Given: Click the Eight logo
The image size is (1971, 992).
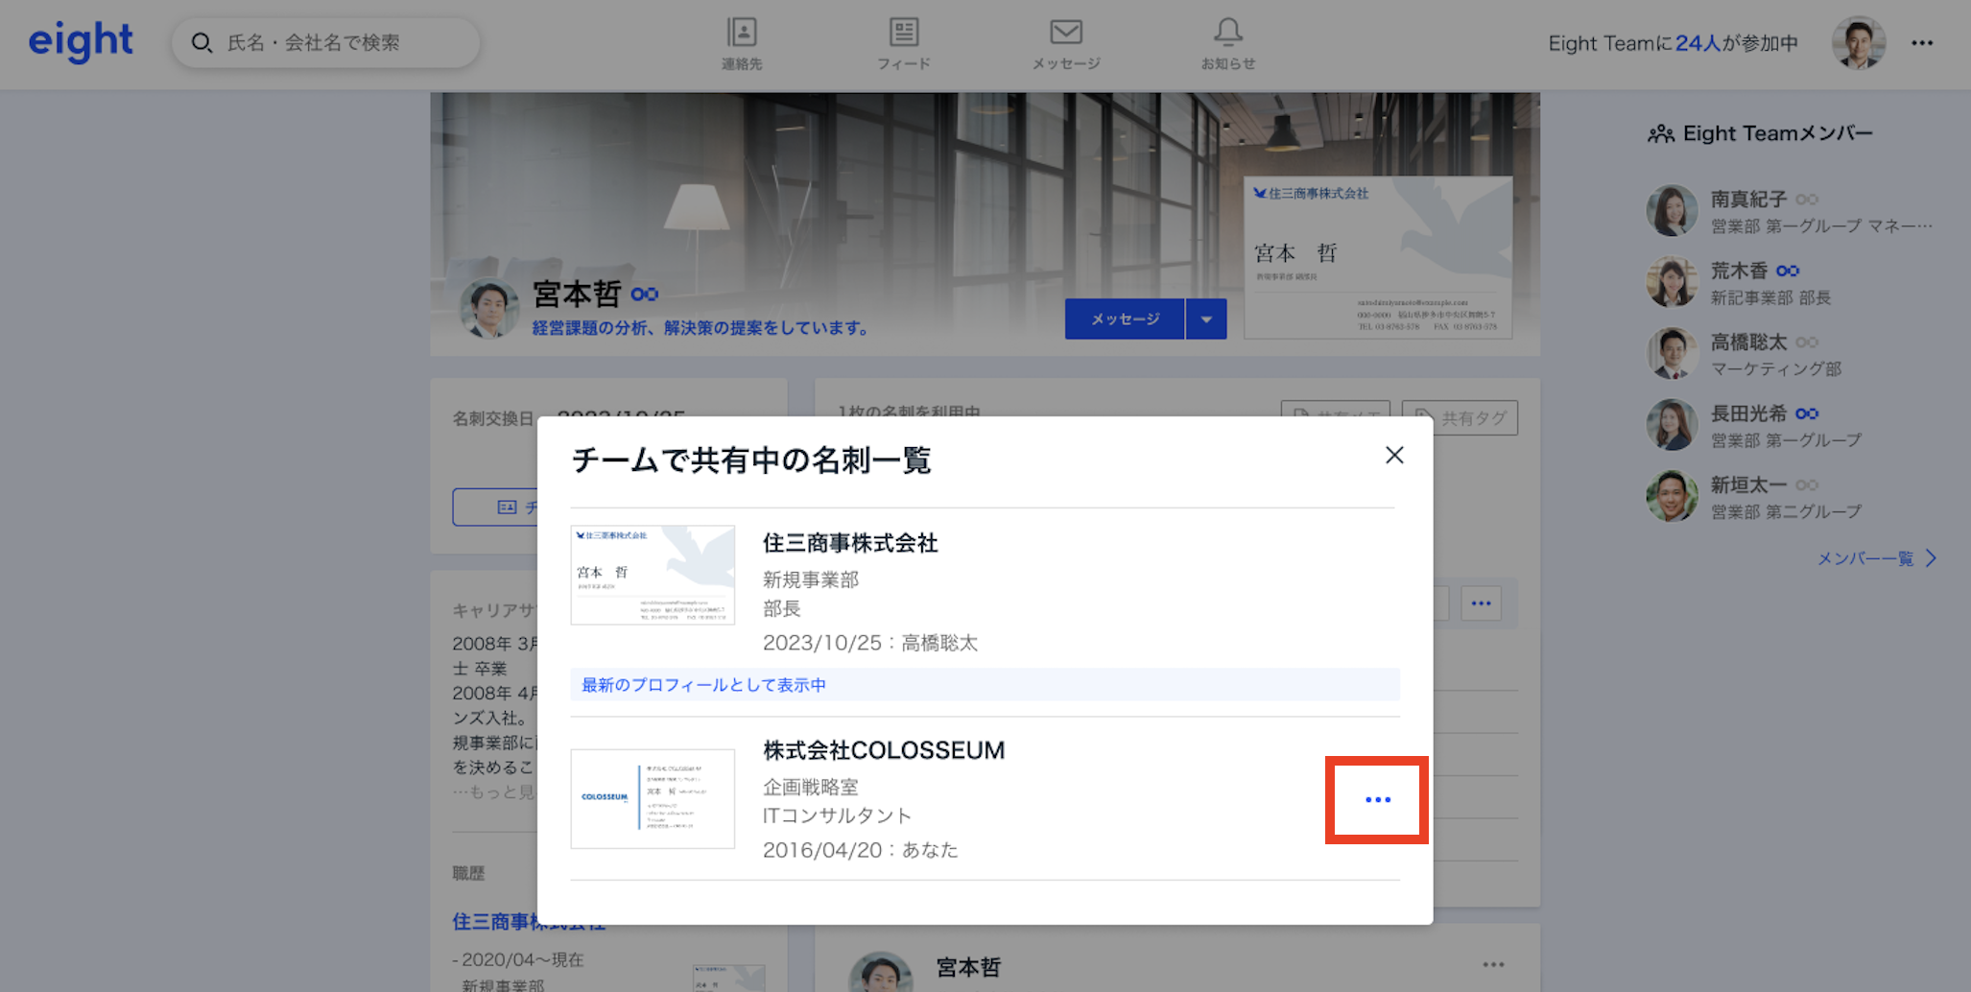Looking at the screenshot, I should [x=81, y=42].
